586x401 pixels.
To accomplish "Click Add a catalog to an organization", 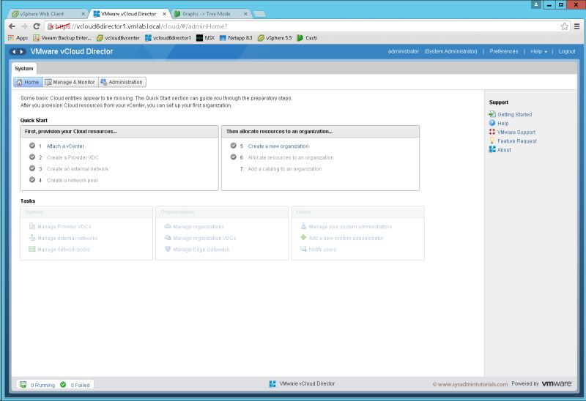I will 285,169.
